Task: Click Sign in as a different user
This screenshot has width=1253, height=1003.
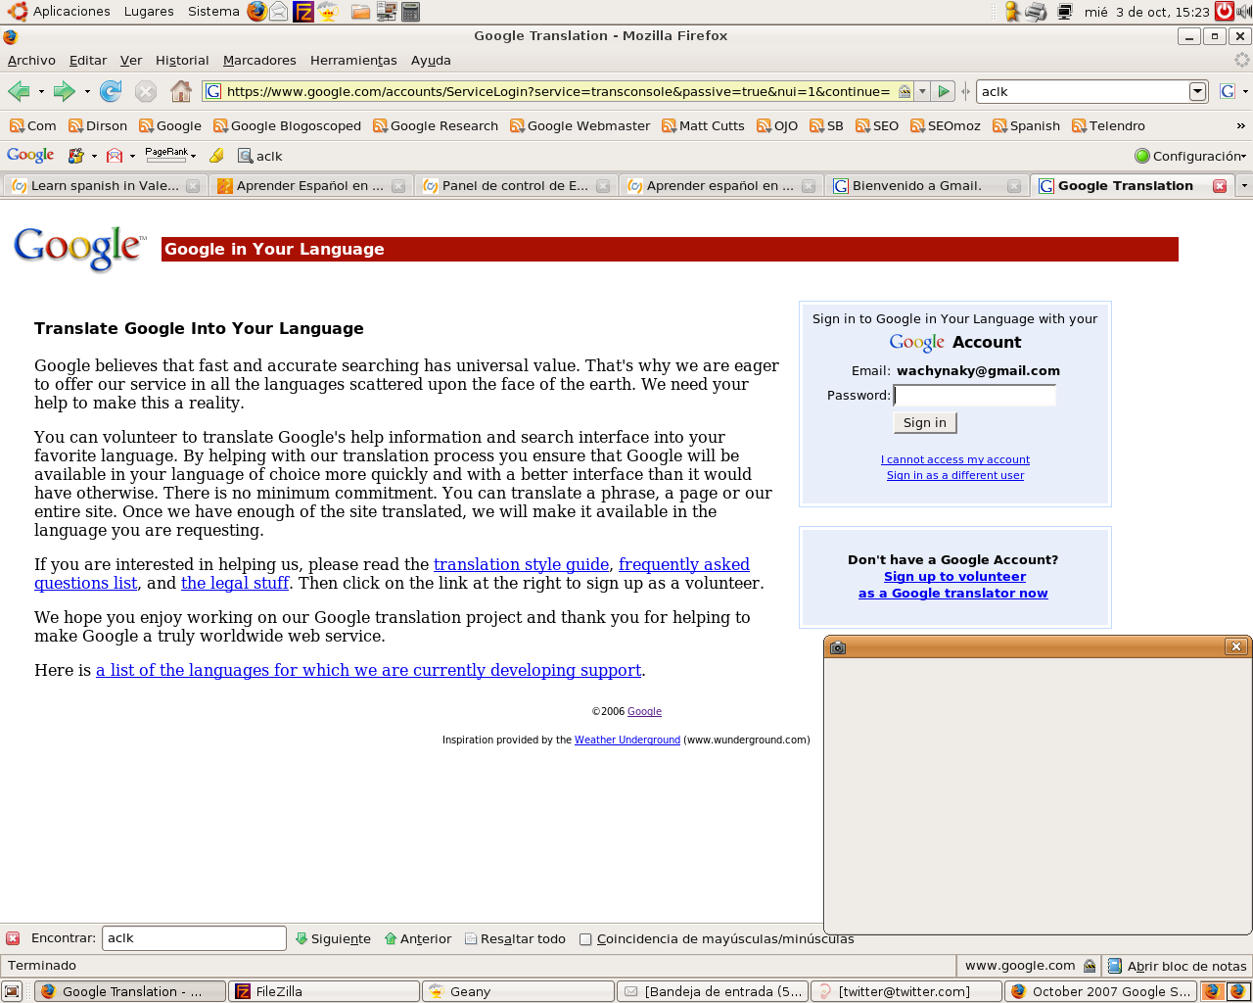Action: pos(955,475)
